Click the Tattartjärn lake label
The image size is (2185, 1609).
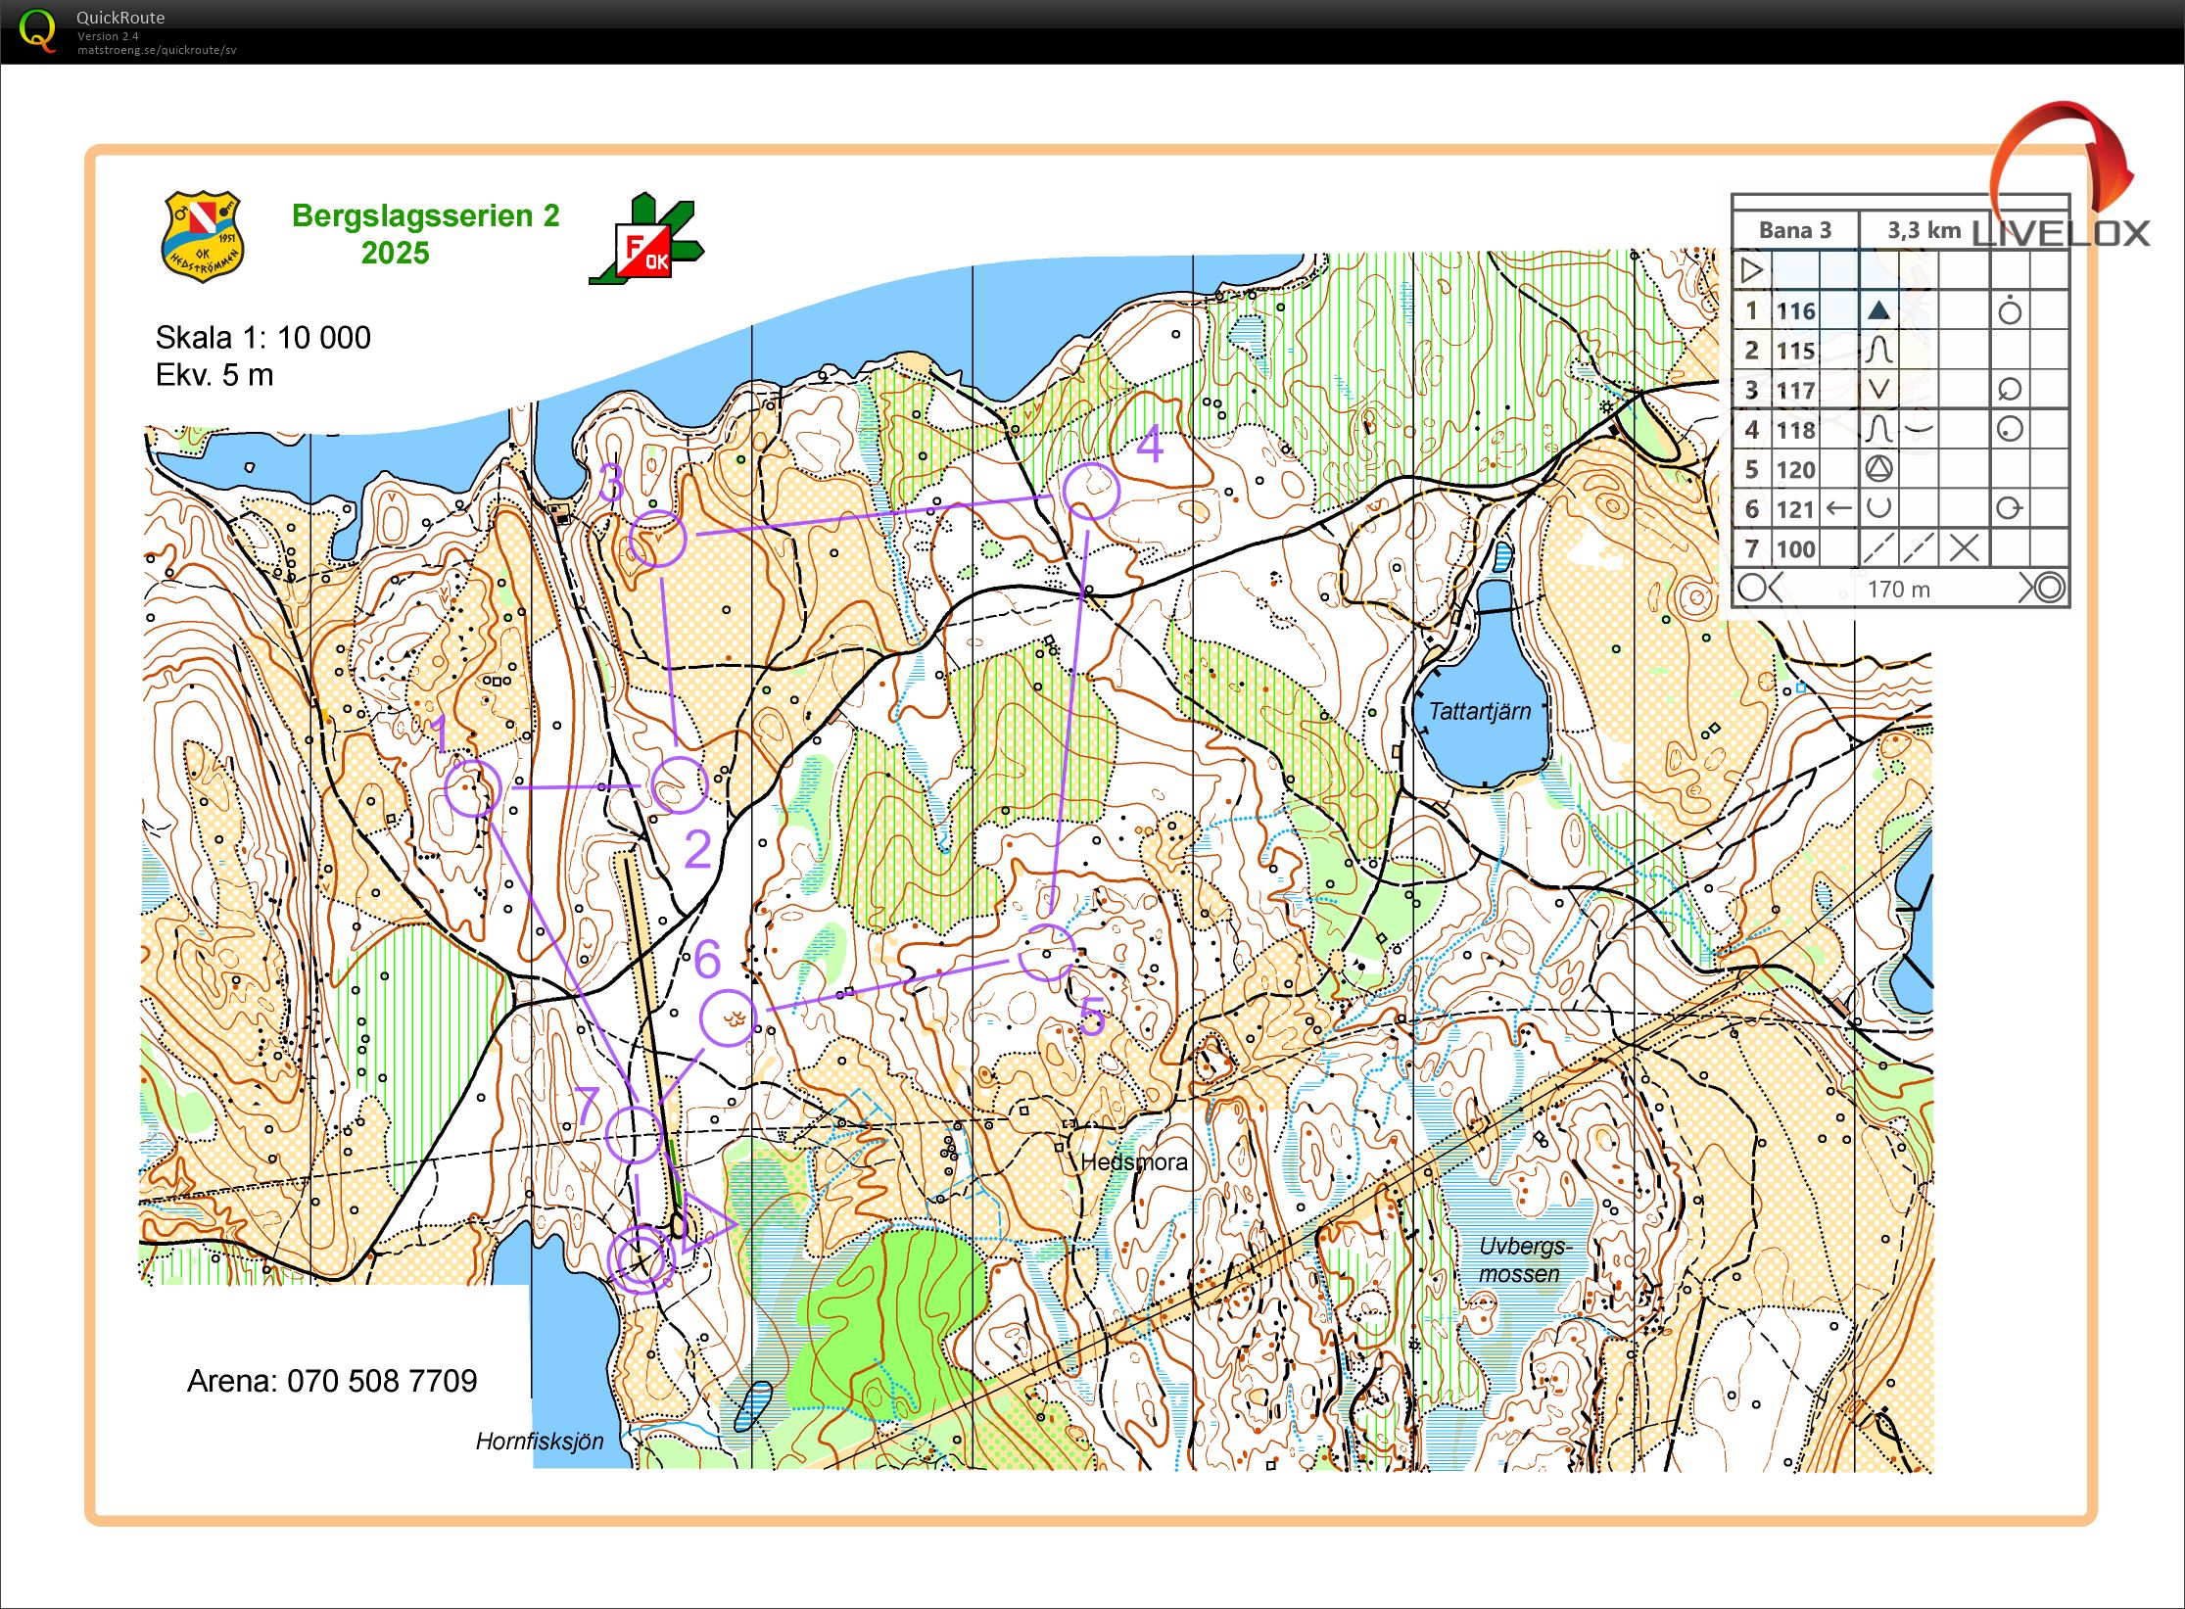[1479, 712]
